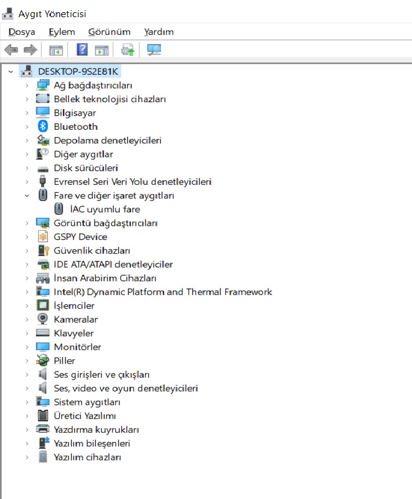Select Ses, video ve oyun denetleyicileri
412x499 pixels.
(x=125, y=388)
